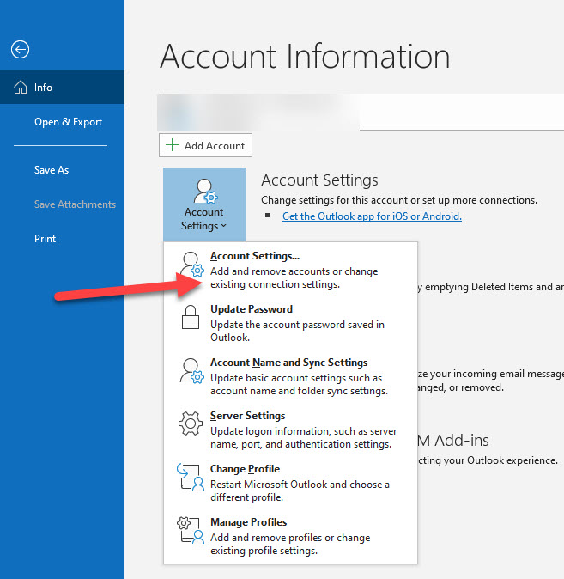Click the person-gear icon on Account Settings button

pyautogui.click(x=205, y=192)
